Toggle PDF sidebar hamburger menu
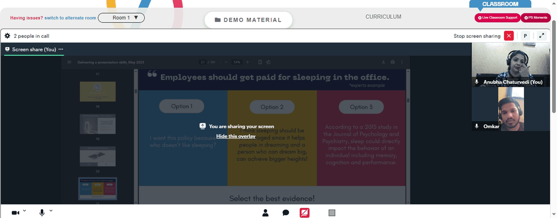557x218 pixels. pos(69,62)
